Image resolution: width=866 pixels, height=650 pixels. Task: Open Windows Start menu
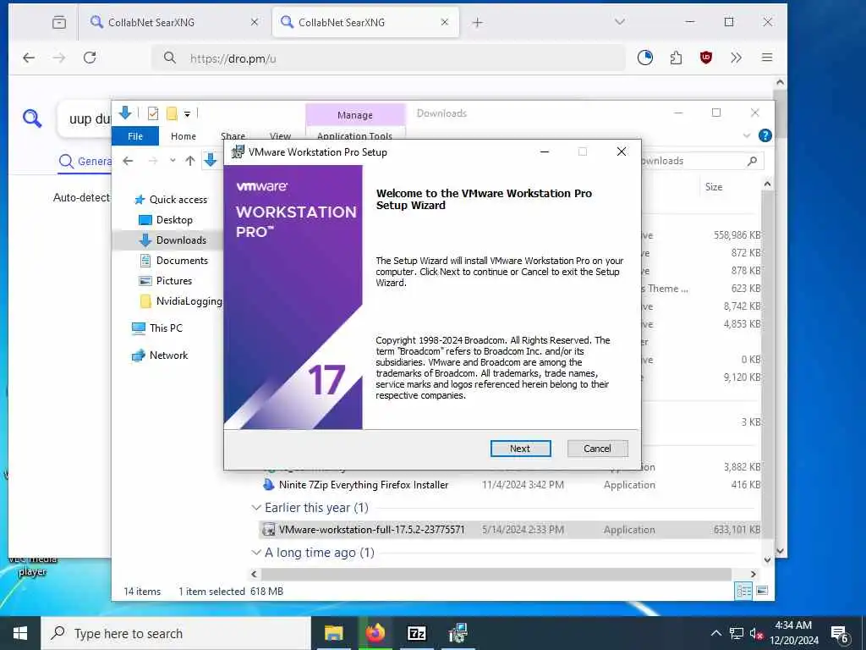tap(20, 633)
